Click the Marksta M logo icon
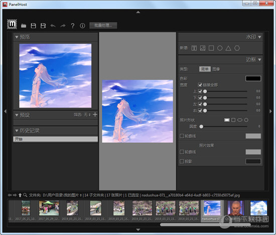The height and width of the screenshot is (235, 276). pyautogui.click(x=12, y=24)
